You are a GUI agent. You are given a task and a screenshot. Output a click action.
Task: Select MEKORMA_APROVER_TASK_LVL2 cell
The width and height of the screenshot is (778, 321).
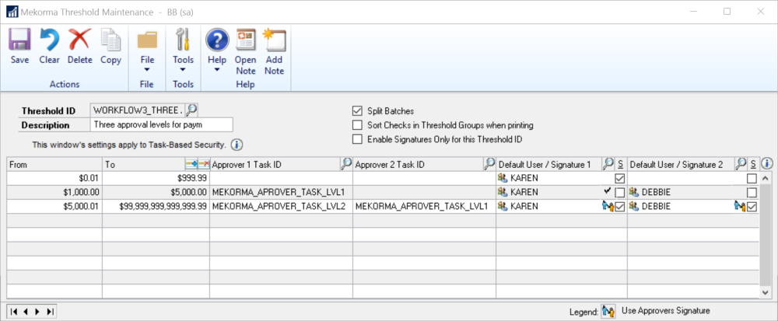point(281,207)
